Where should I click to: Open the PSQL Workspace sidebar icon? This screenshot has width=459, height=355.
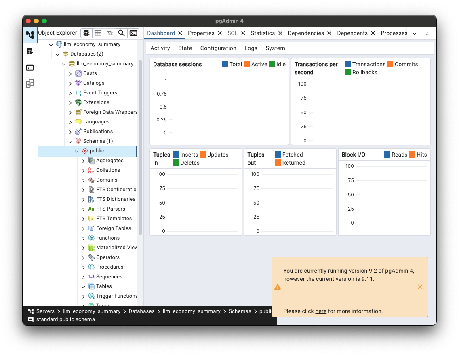[x=30, y=68]
